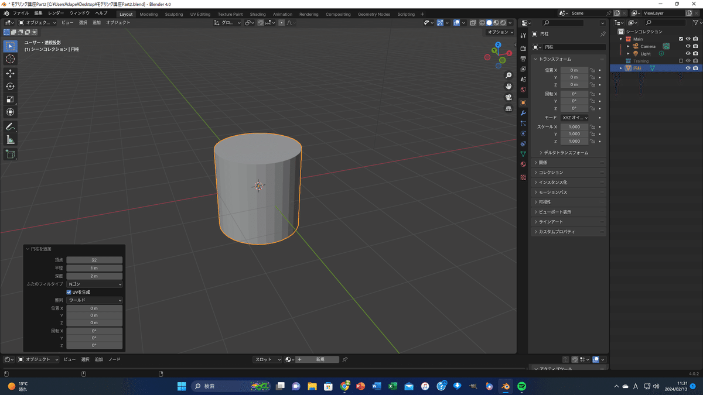The width and height of the screenshot is (703, 395).
Task: Open the Texture properties tab
Action: pos(523,177)
